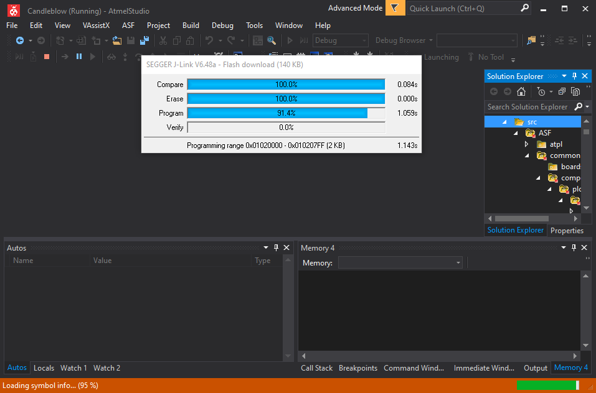This screenshot has height=393, width=596.
Task: Open the Debug configuration dropdown
Action: click(x=340, y=40)
